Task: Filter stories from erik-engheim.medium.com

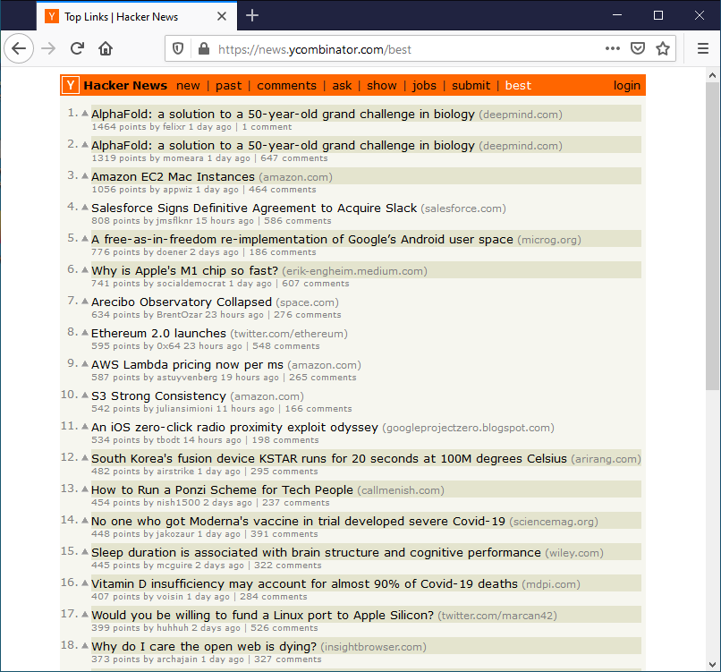Action: 354,271
